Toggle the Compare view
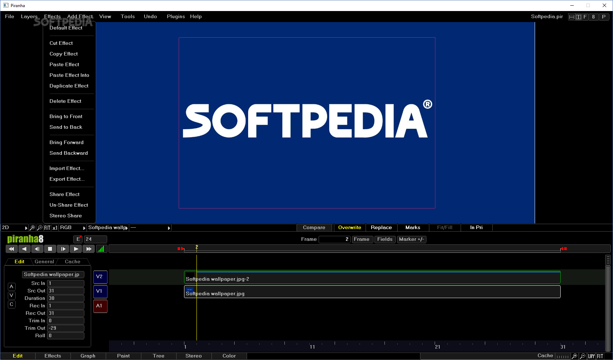This screenshot has width=613, height=360. tap(314, 228)
